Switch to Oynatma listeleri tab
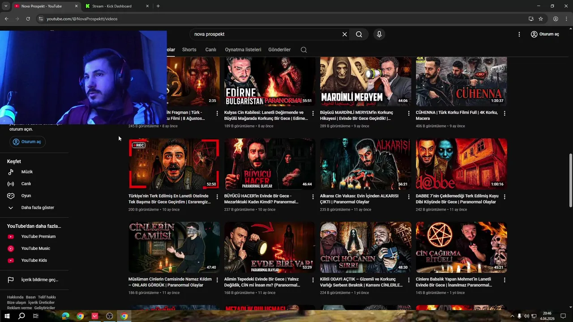Screen dimensions: 573x322 point(243,50)
